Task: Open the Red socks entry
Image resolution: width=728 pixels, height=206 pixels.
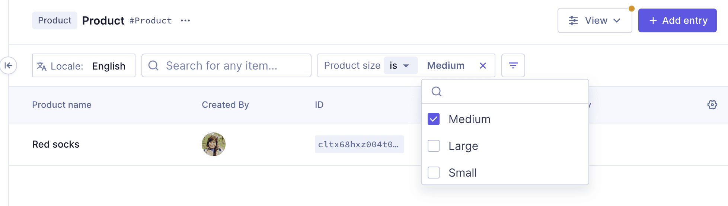Action: click(x=56, y=144)
